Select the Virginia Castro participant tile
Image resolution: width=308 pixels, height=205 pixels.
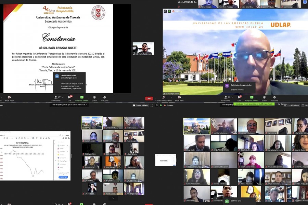pos(300,143)
